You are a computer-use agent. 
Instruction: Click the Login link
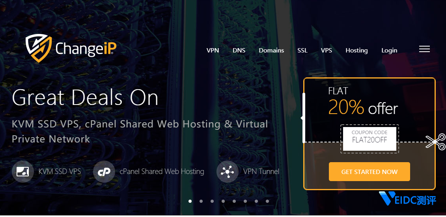click(389, 51)
